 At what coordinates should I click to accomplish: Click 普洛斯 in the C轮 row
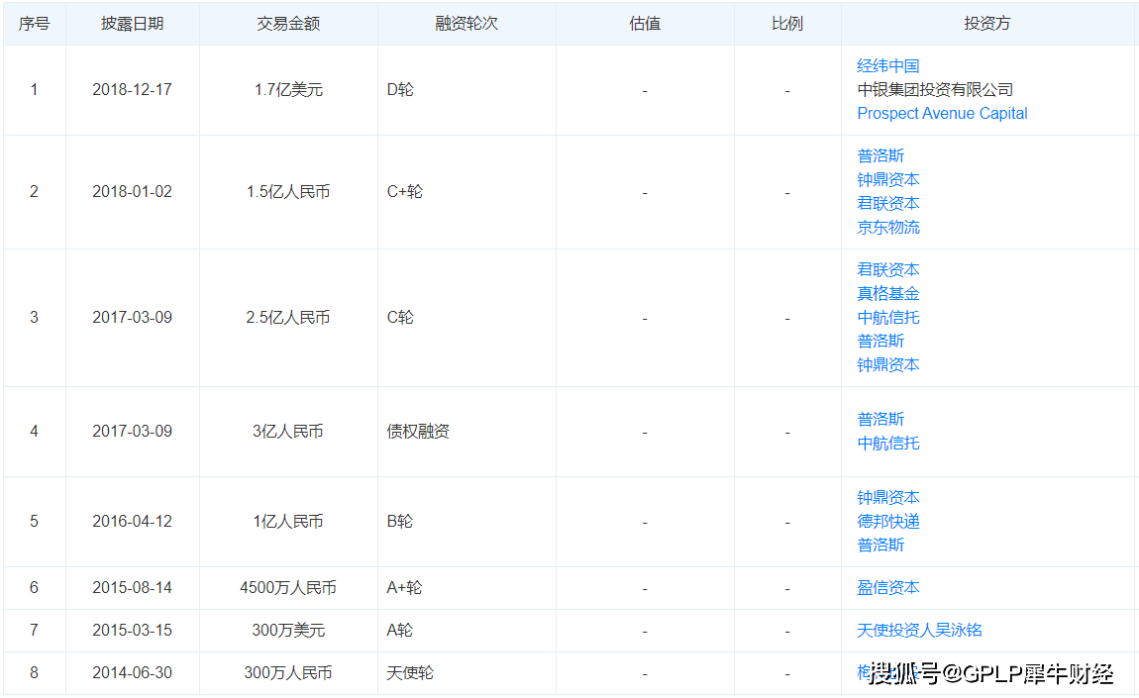(x=880, y=341)
